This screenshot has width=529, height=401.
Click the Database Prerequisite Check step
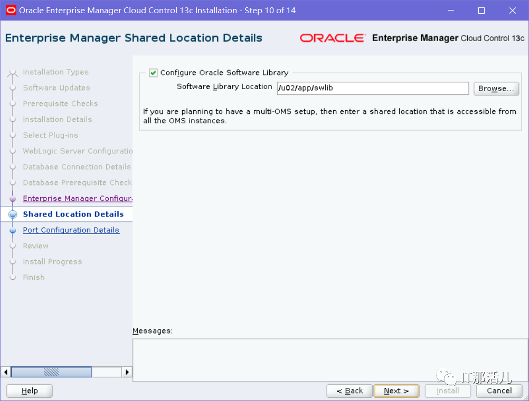point(77,183)
